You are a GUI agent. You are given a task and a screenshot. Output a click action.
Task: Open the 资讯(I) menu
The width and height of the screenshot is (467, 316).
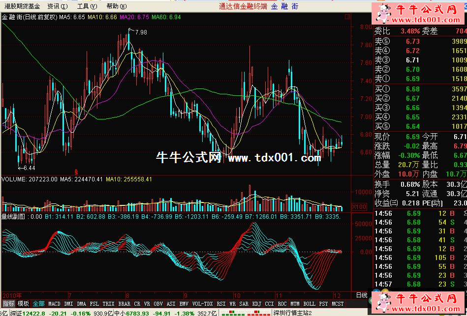tap(58, 6)
